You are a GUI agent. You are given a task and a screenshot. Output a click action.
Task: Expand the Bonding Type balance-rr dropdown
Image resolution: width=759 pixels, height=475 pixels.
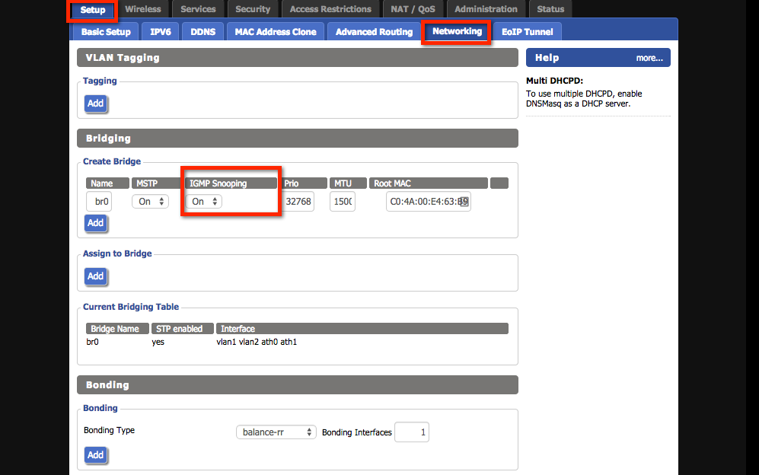(276, 432)
